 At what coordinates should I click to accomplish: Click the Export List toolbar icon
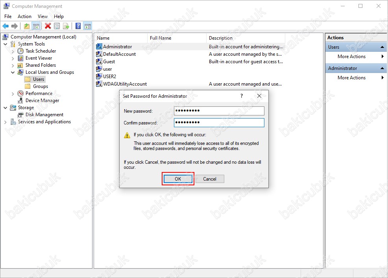tap(66, 26)
